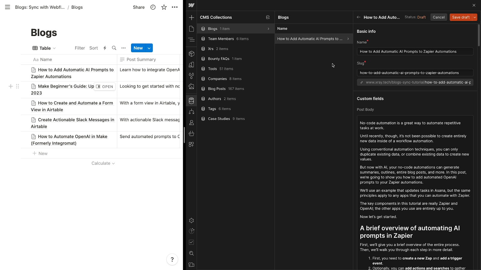The height and width of the screenshot is (270, 481).
Task: Click the search icon in the Notion table toolbar
Action: (x=114, y=48)
